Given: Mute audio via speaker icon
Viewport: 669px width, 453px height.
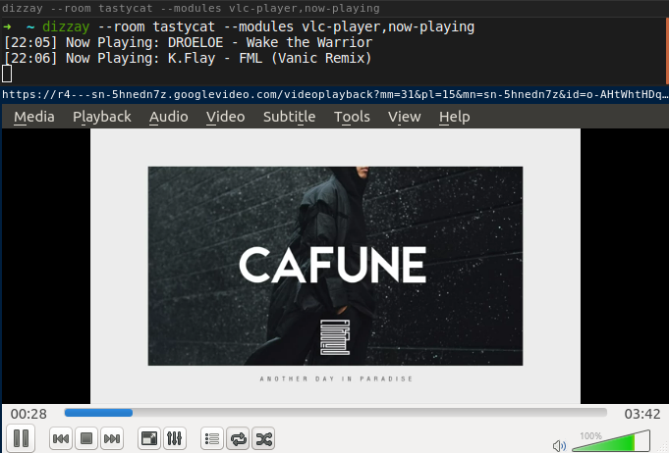Looking at the screenshot, I should 559,446.
